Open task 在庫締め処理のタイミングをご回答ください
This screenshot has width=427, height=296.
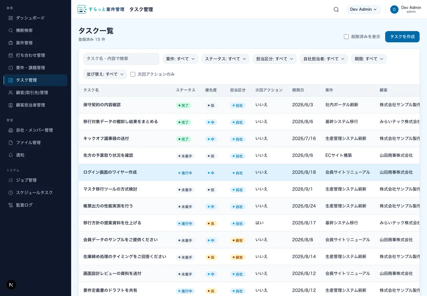[125, 257]
